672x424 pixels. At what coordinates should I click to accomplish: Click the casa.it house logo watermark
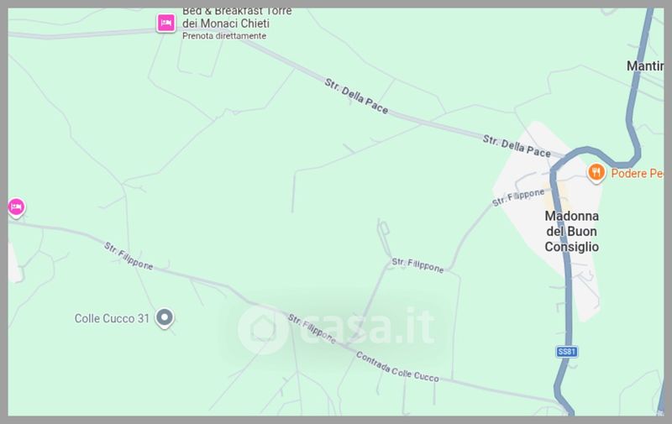262,329
